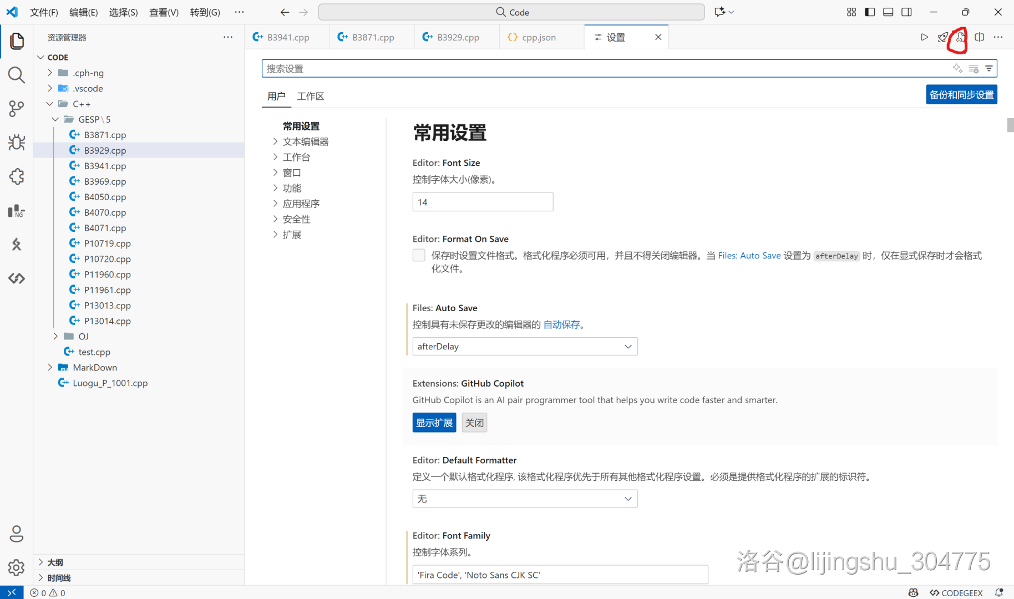Click the Run play icon in editor toolbar
Image resolution: width=1014 pixels, height=599 pixels.
point(924,37)
